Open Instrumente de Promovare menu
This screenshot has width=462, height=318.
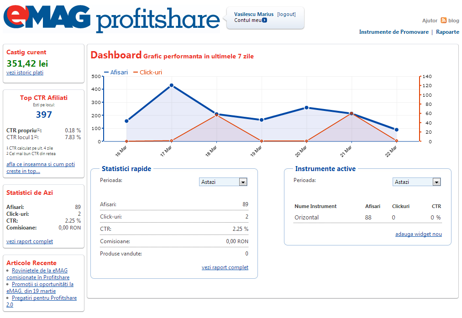click(x=394, y=32)
